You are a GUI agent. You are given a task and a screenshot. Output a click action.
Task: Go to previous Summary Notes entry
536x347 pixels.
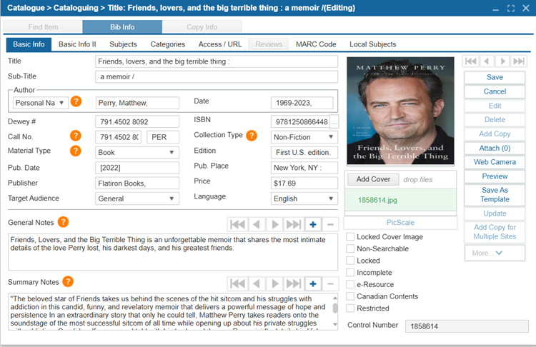point(257,284)
